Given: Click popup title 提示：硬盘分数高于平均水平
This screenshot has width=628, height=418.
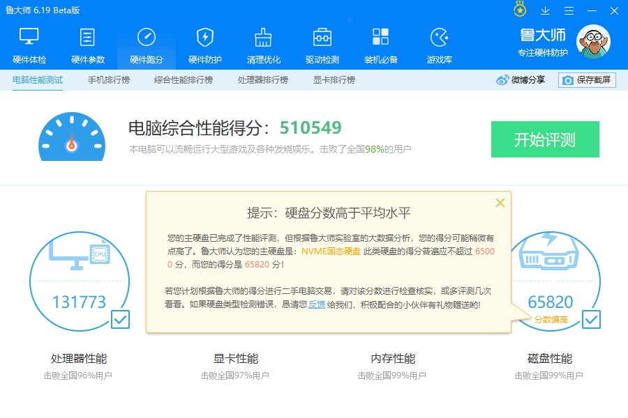Looking at the screenshot, I should pos(329,213).
